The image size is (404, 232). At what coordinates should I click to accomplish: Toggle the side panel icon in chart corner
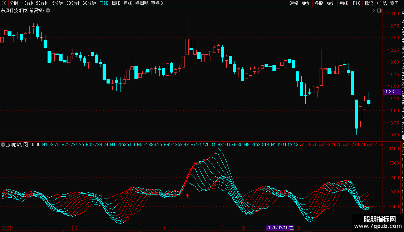[x=379, y=11]
